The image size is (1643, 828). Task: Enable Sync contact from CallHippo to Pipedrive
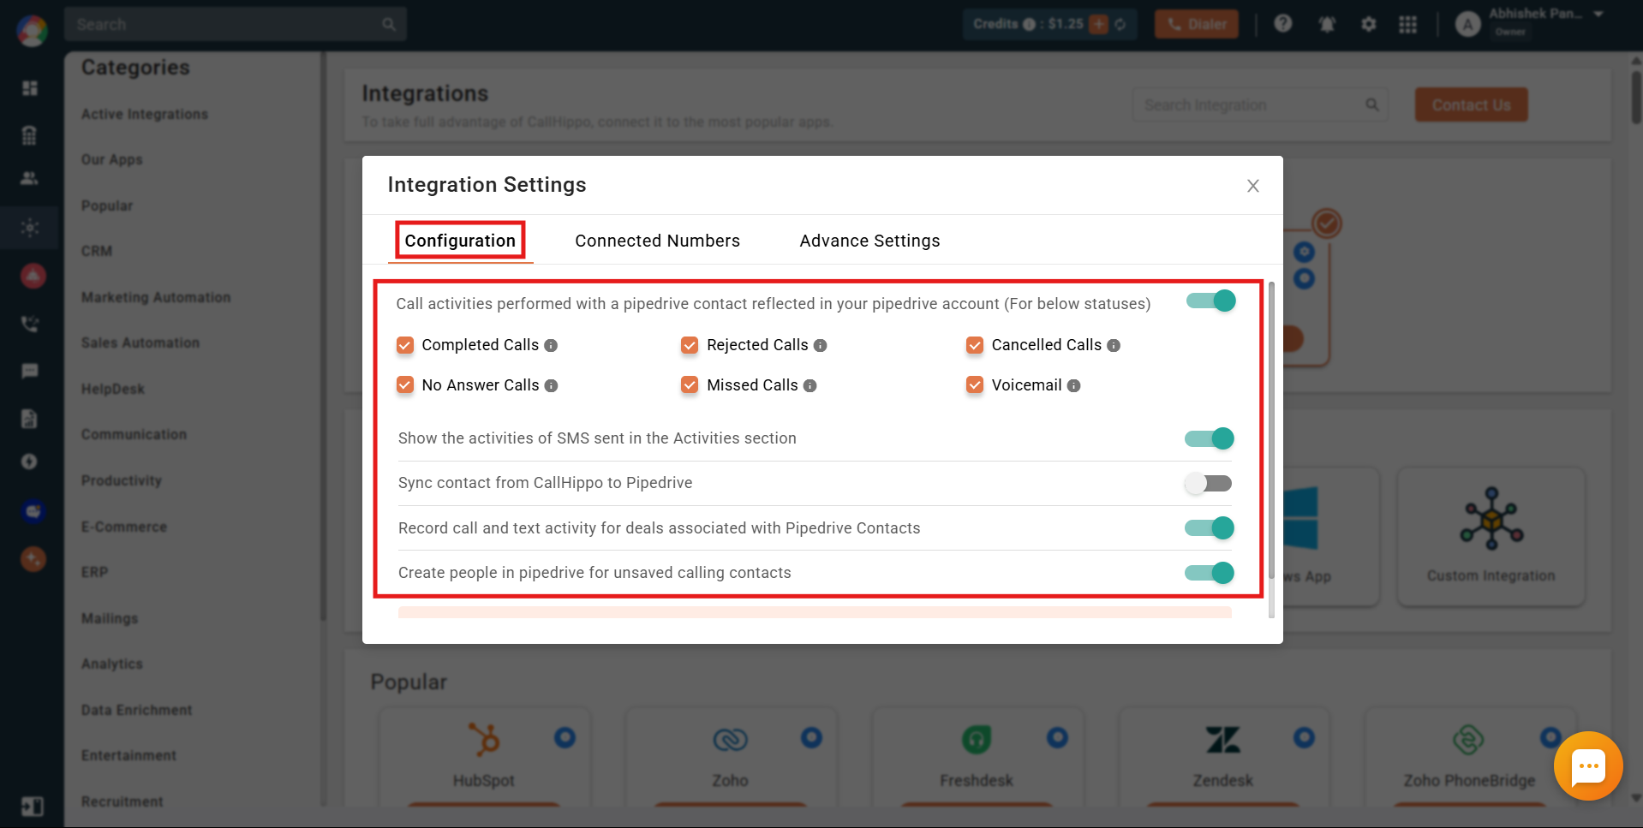tap(1209, 483)
